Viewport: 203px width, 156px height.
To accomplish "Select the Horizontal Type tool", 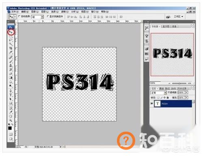I will click(11, 95).
